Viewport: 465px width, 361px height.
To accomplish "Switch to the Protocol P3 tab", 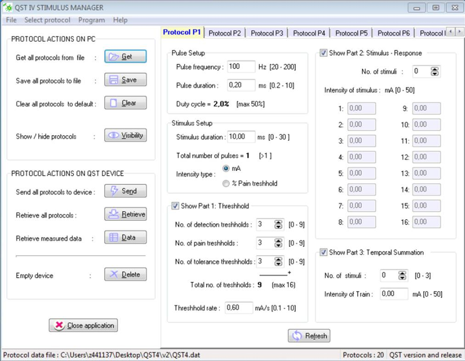I will click(266, 33).
